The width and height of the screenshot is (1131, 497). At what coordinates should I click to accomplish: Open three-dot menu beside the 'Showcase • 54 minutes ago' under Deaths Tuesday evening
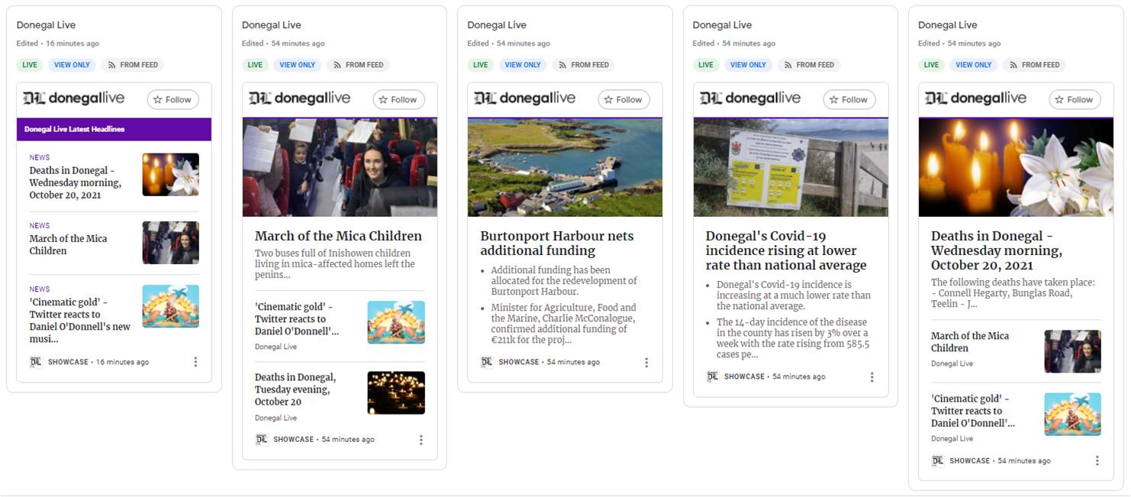tap(420, 440)
